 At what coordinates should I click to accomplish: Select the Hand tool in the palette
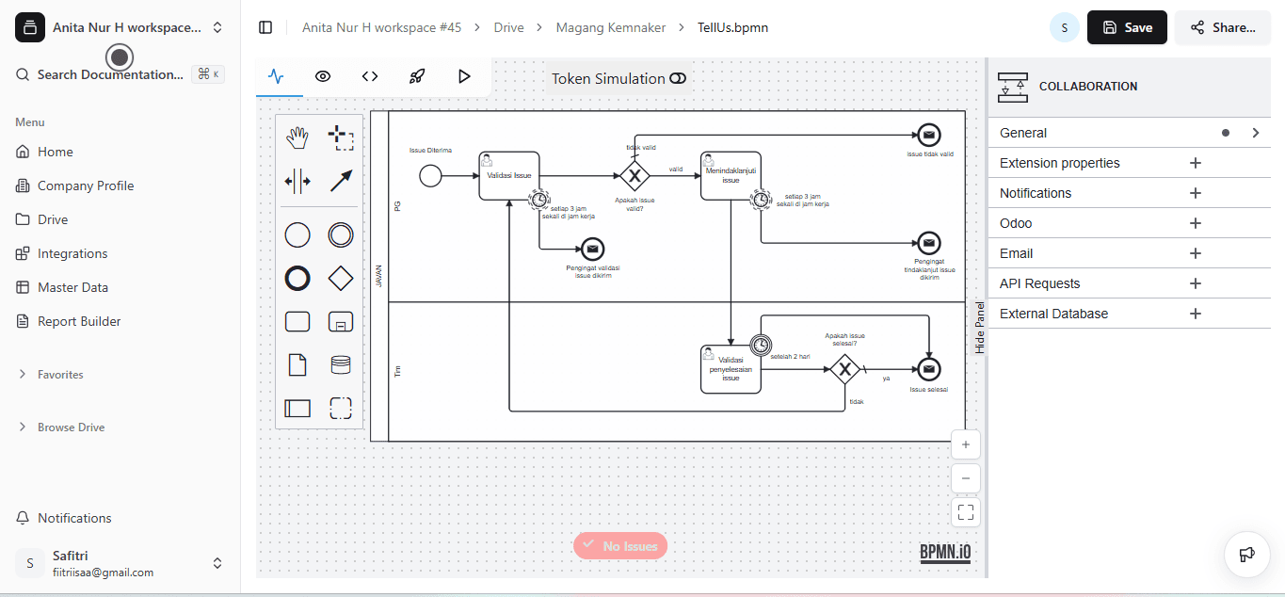tap(297, 137)
